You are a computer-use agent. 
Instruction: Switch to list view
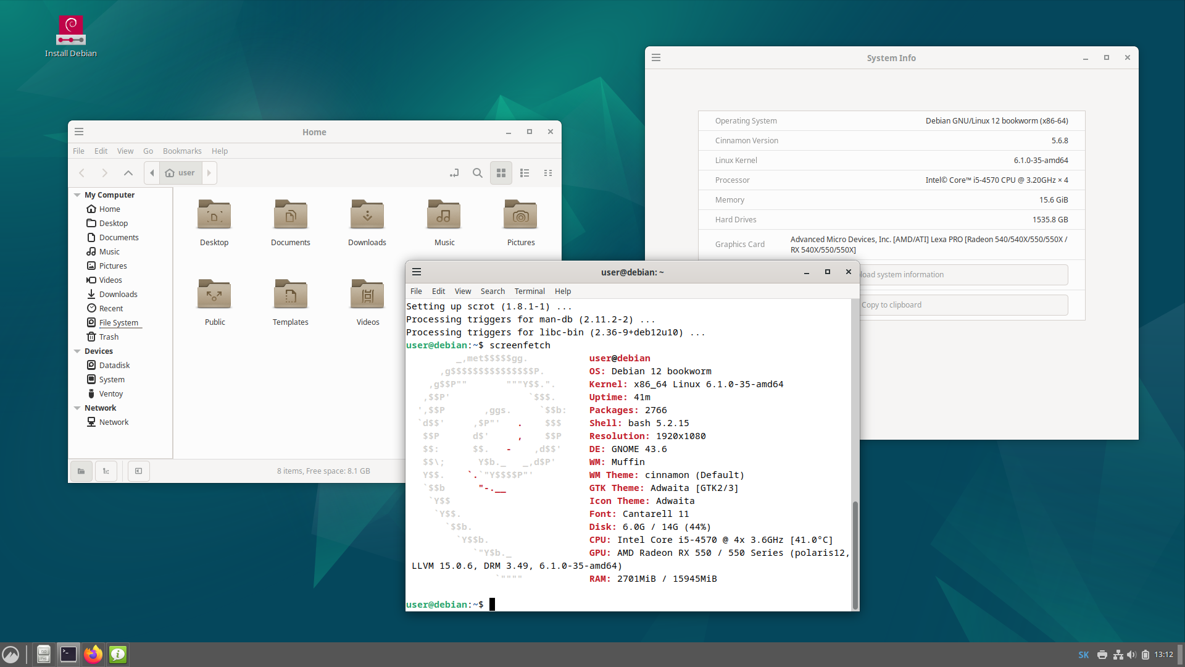pyautogui.click(x=525, y=173)
